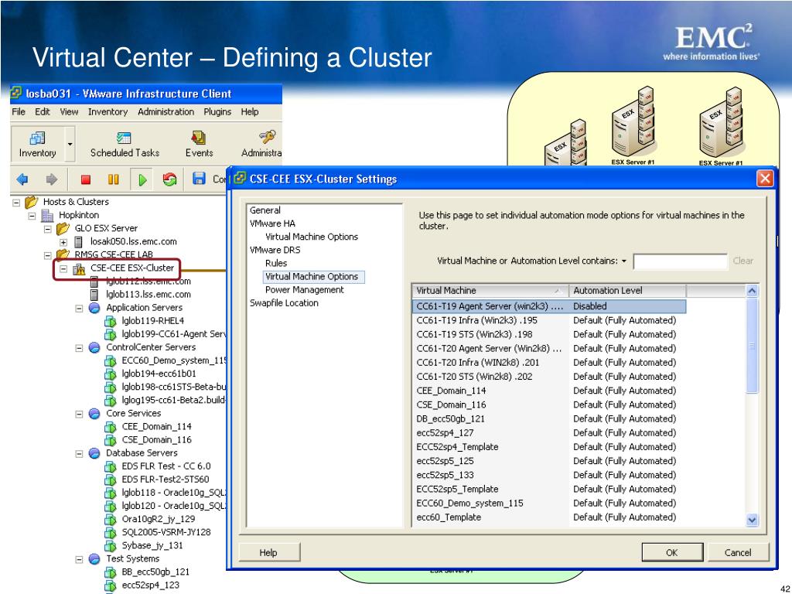Image resolution: width=792 pixels, height=594 pixels.
Task: Open the Inventory dropdown arrow
Action: coord(70,145)
